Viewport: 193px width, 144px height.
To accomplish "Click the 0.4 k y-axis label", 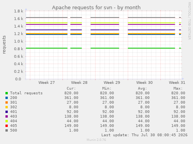I will click(x=19, y=64).
